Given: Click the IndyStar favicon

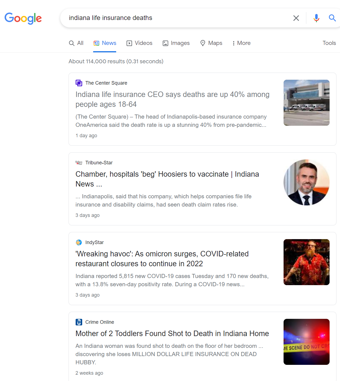Looking at the screenshot, I should (x=79, y=242).
